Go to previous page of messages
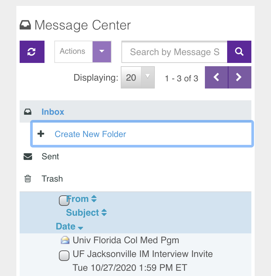271x276 pixels. [x=216, y=77]
